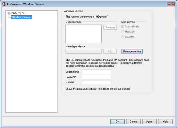Focus the Domain field
177x128 pixels.
97,82
